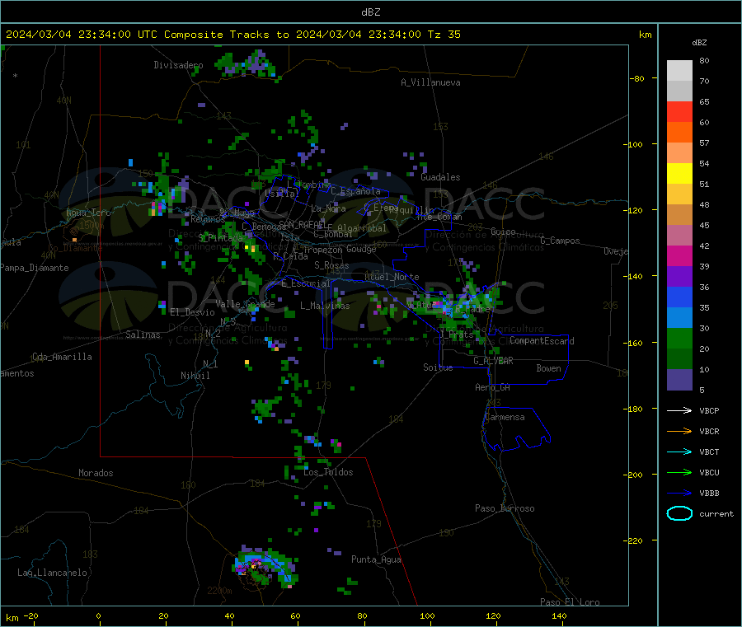The width and height of the screenshot is (742, 627).
Task: Click the Valle_Grande map label
Action: [245, 303]
